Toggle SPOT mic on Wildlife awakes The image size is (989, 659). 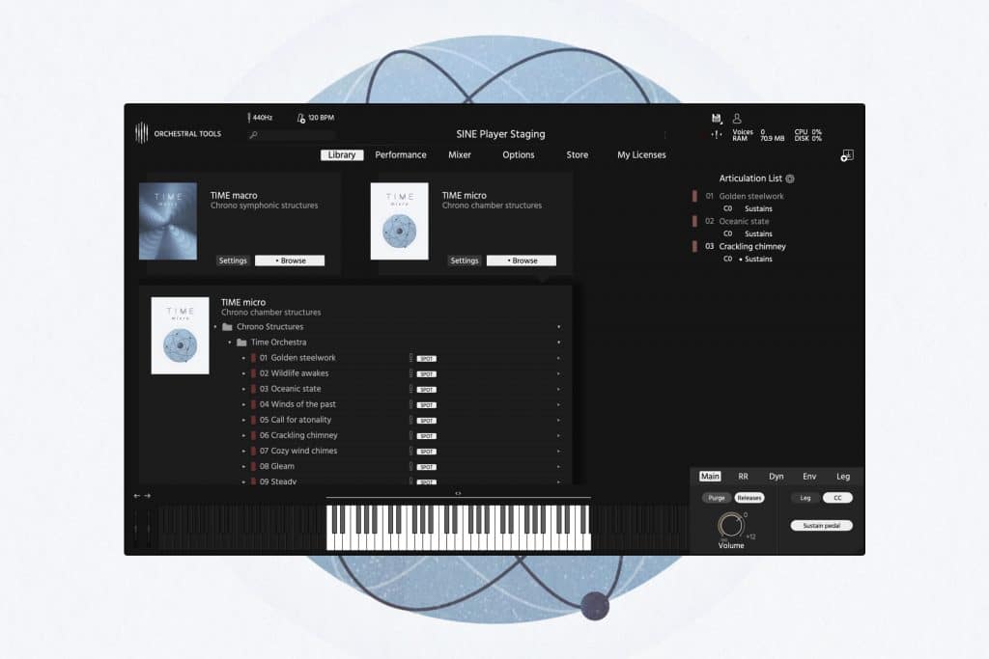coord(426,374)
